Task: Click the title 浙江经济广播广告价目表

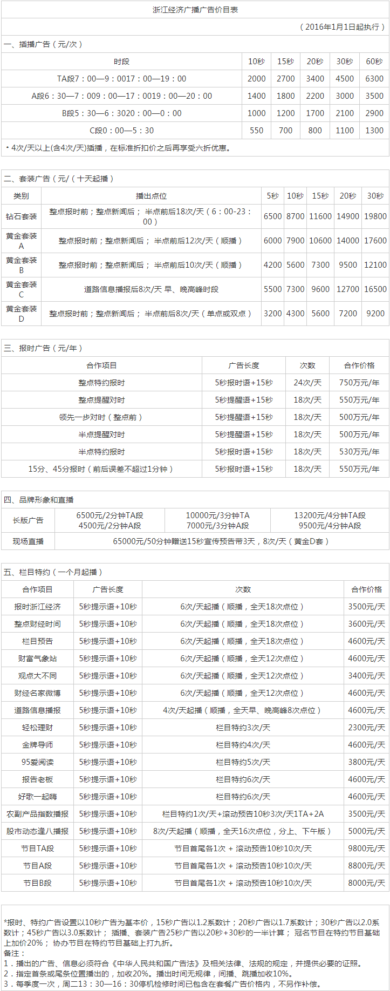Action: [195, 10]
